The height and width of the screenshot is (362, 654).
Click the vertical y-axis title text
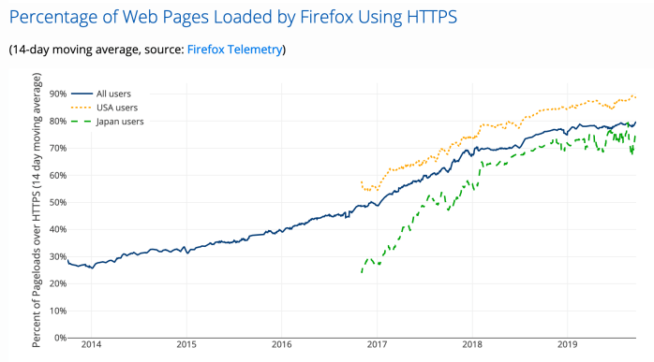click(x=37, y=210)
